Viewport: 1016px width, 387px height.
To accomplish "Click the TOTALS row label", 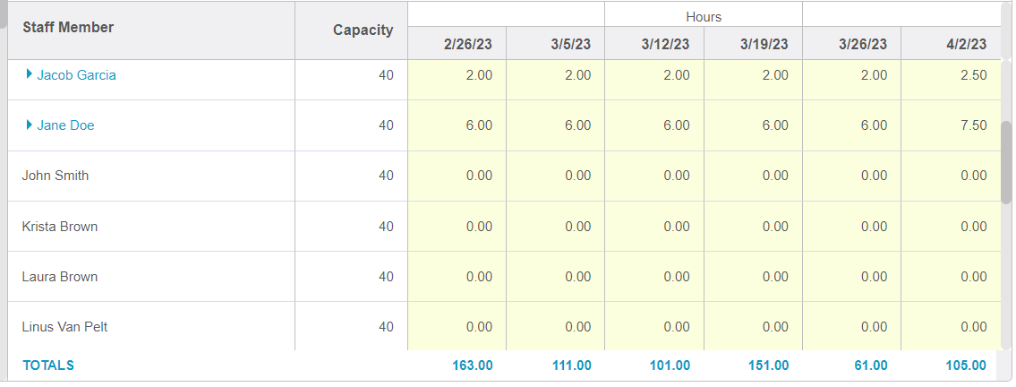I will (48, 365).
